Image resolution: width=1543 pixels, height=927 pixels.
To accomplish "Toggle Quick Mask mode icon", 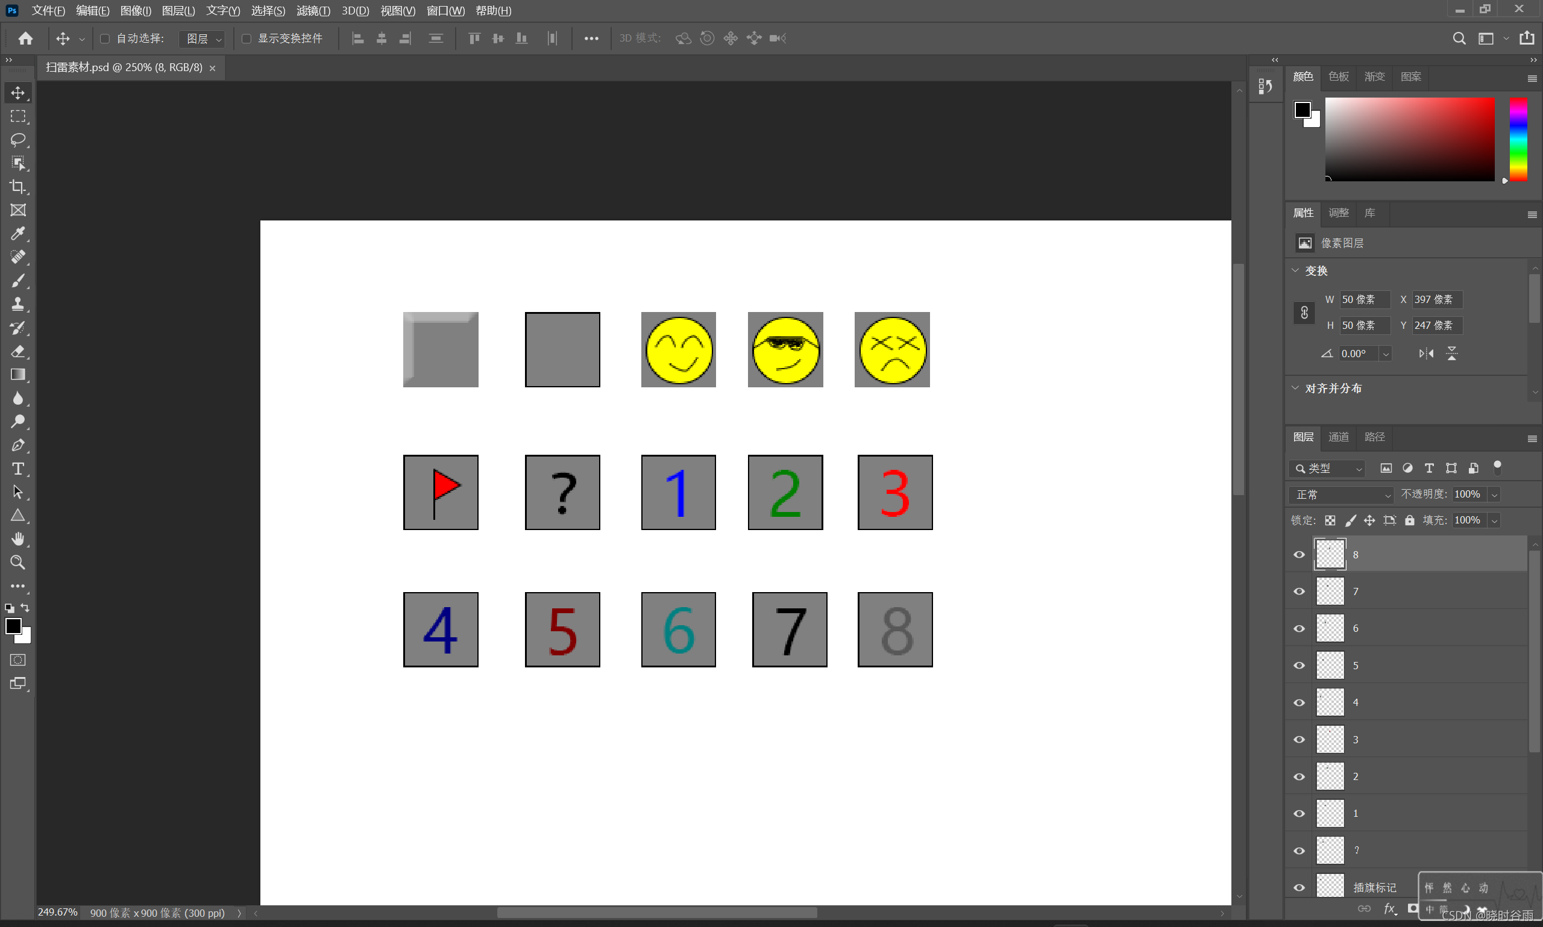I will click(x=17, y=660).
